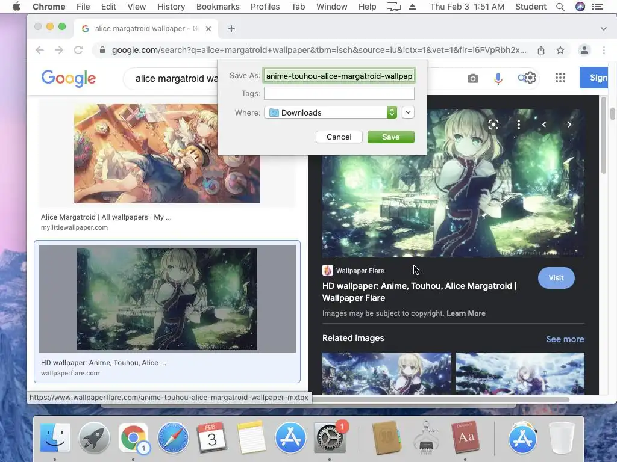
Task: Open the Profiles menu
Action: coord(265,7)
